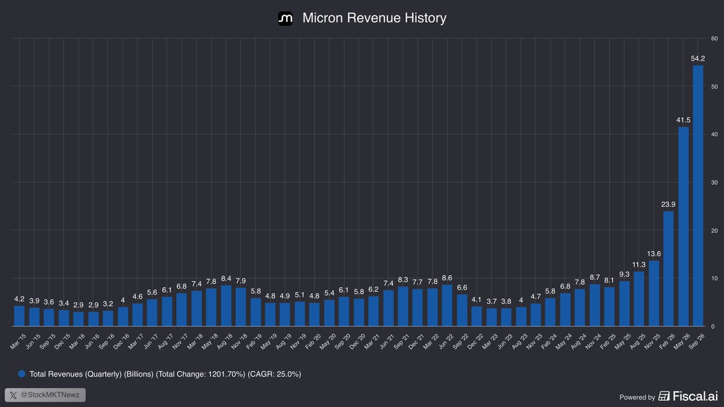Click the "4.2" value label
This screenshot has height=407, width=724.
pyautogui.click(x=19, y=299)
